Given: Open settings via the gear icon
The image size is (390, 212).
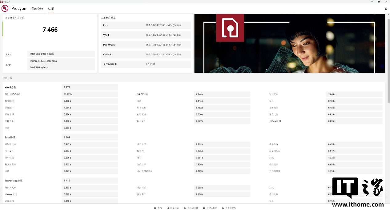Looking at the screenshot, I should [386, 9].
